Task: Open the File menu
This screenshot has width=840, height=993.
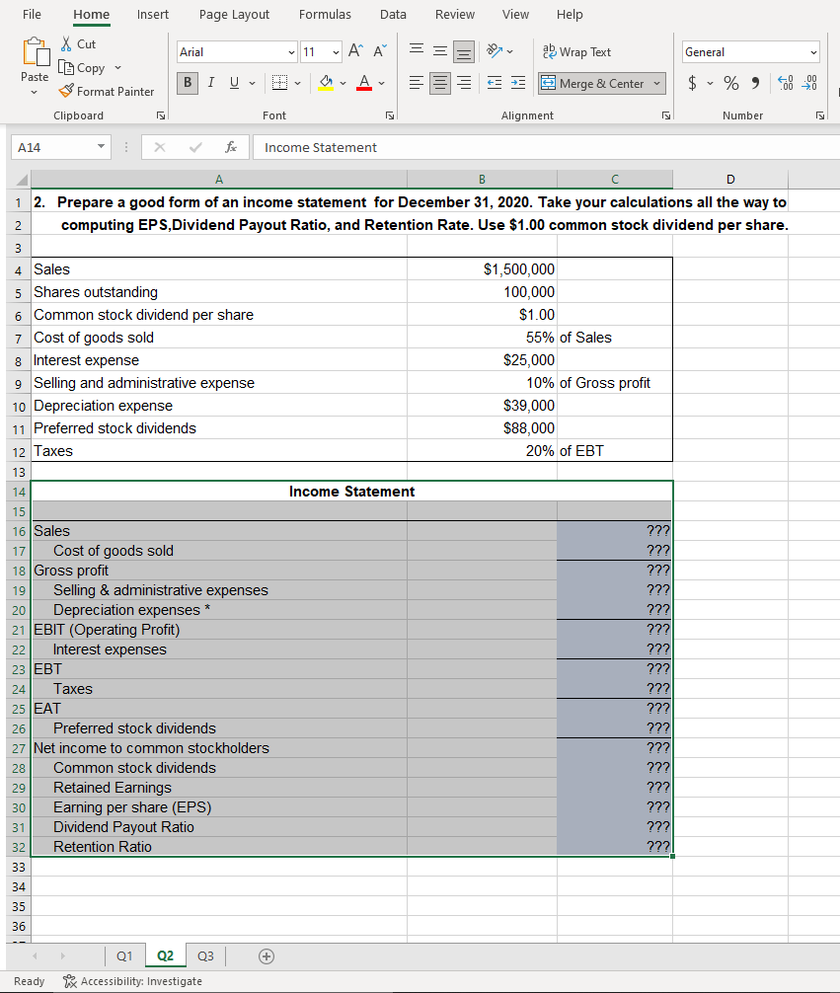Action: (x=32, y=14)
